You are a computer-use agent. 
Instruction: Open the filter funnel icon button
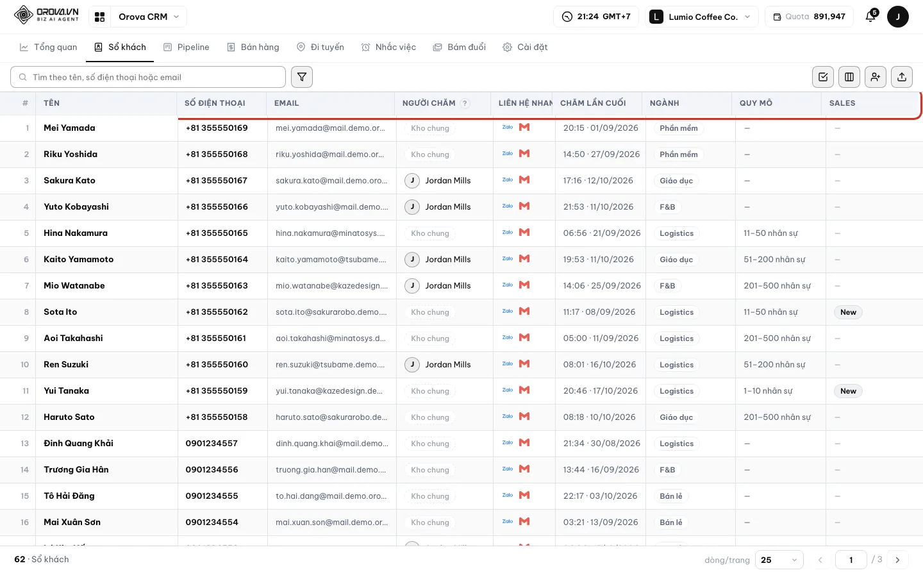pos(302,77)
